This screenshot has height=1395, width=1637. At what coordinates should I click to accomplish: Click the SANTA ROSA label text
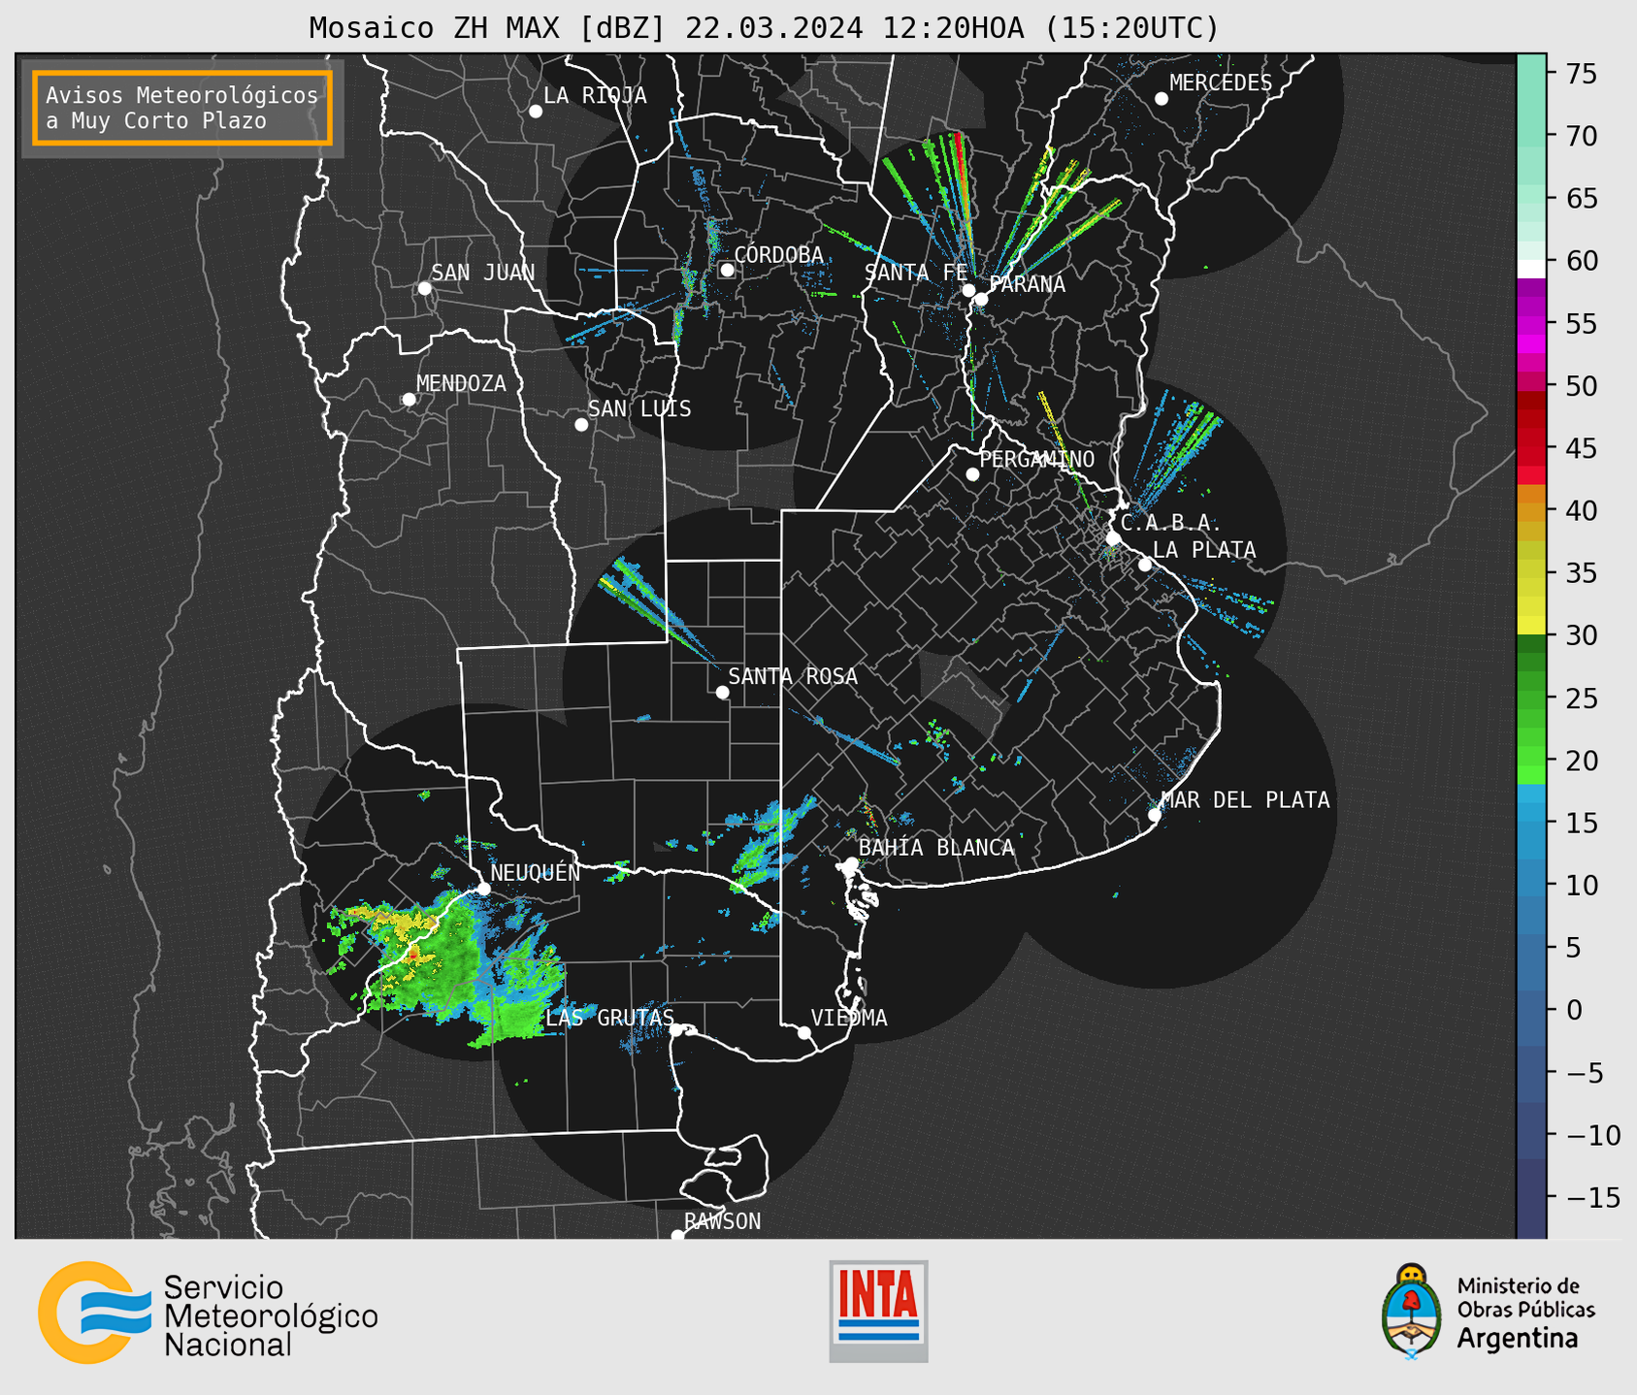(793, 676)
